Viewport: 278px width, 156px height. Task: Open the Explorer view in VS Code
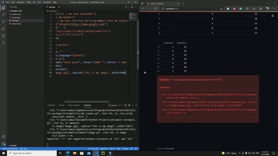click(3, 8)
